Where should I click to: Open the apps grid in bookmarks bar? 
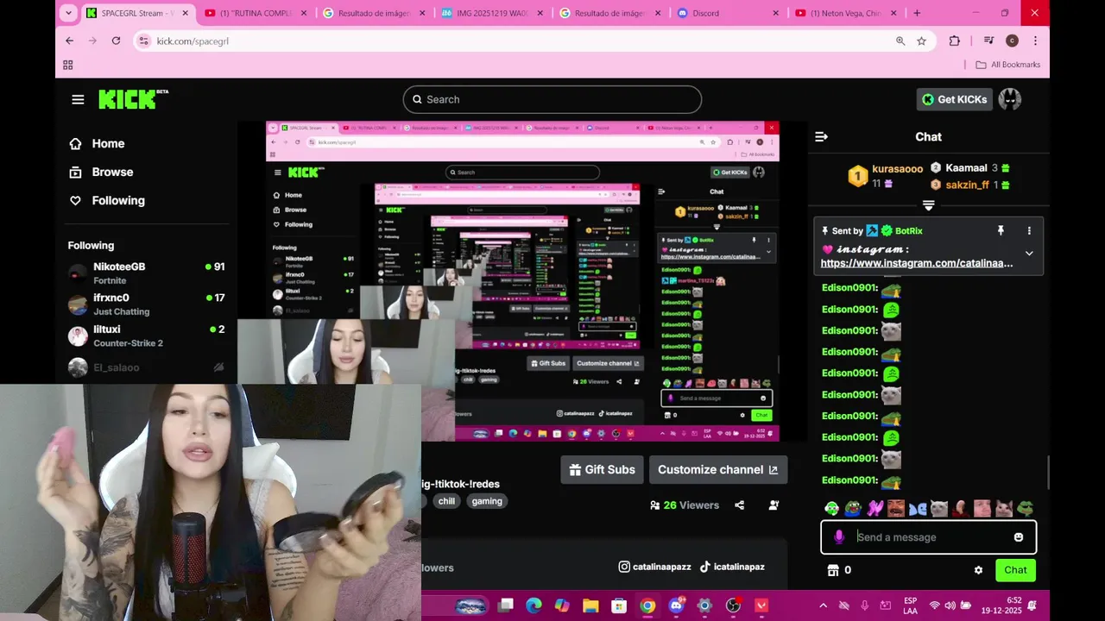(x=68, y=65)
